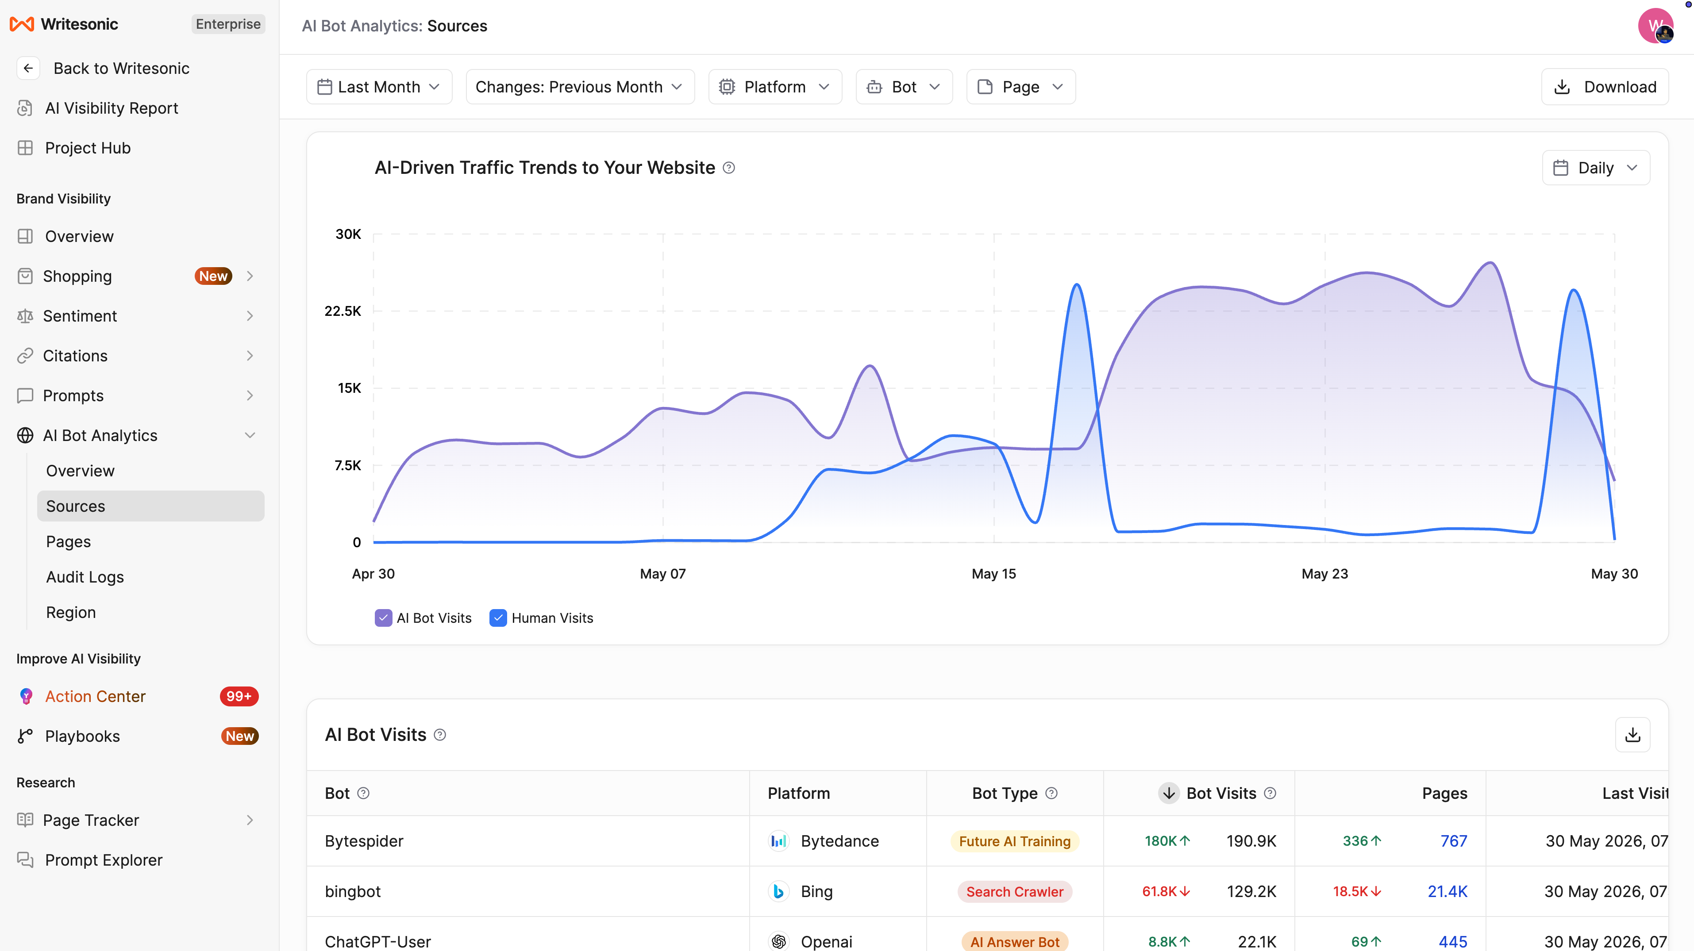Click the Prompt Explorer icon

coord(25,860)
